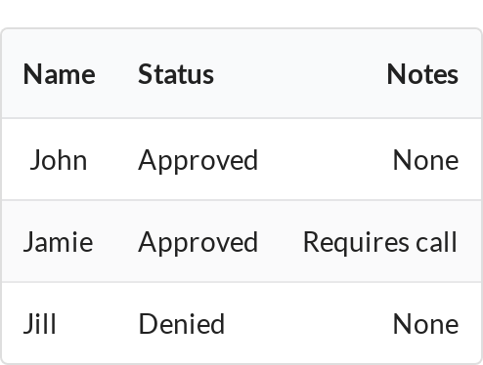The height and width of the screenshot is (365, 483).
Task: Select the John name cell
Action: (59, 160)
